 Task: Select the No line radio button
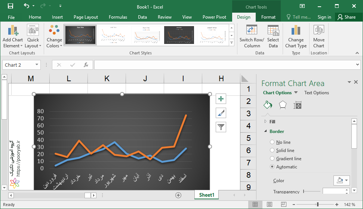(x=272, y=142)
